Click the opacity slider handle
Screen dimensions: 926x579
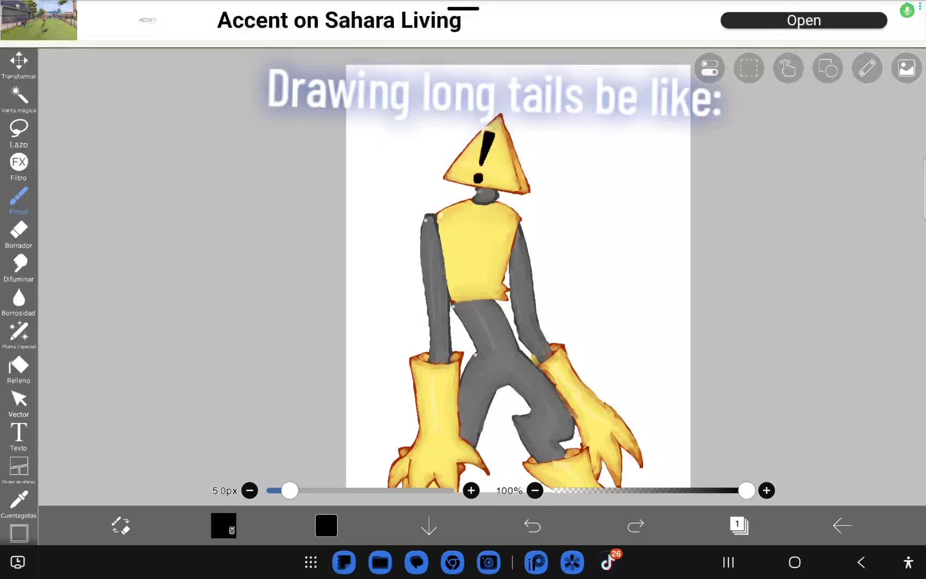tap(746, 491)
